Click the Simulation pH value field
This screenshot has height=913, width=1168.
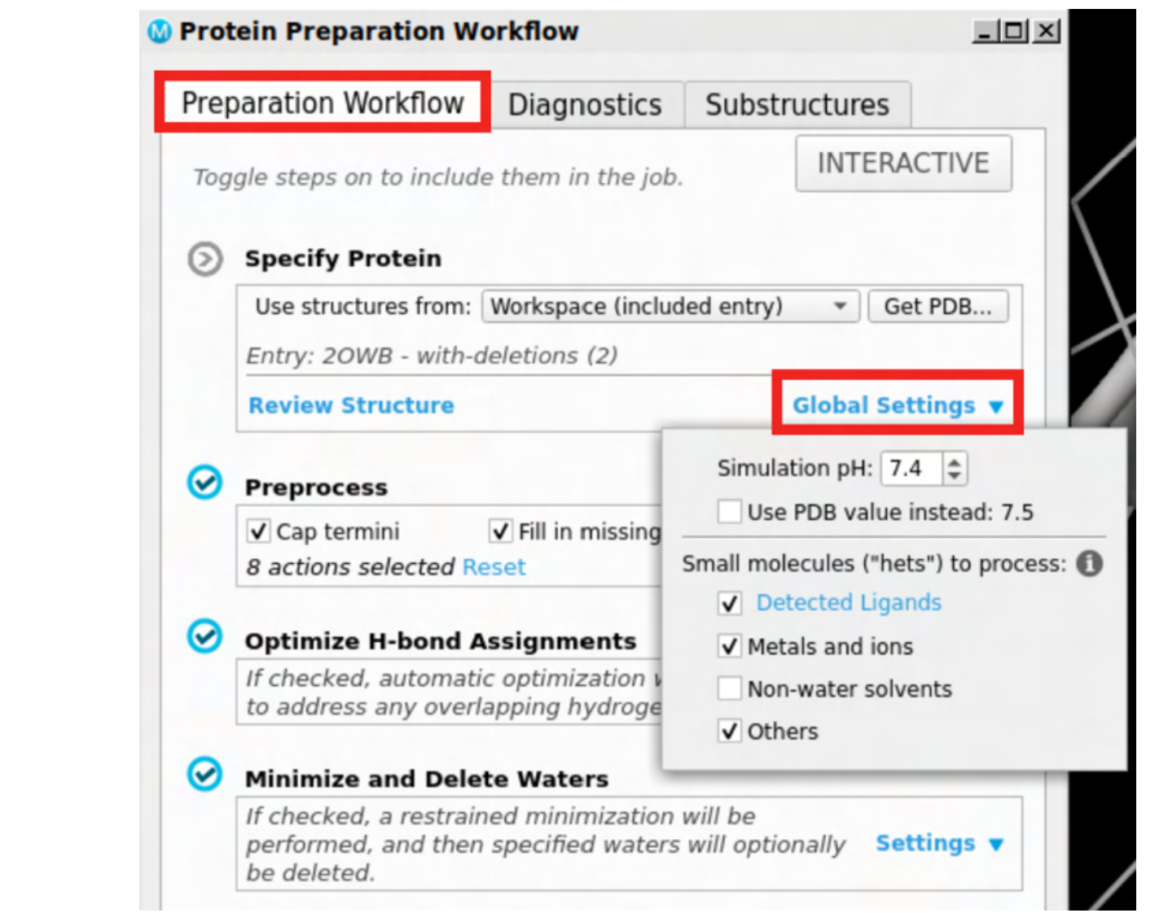pyautogui.click(x=912, y=469)
